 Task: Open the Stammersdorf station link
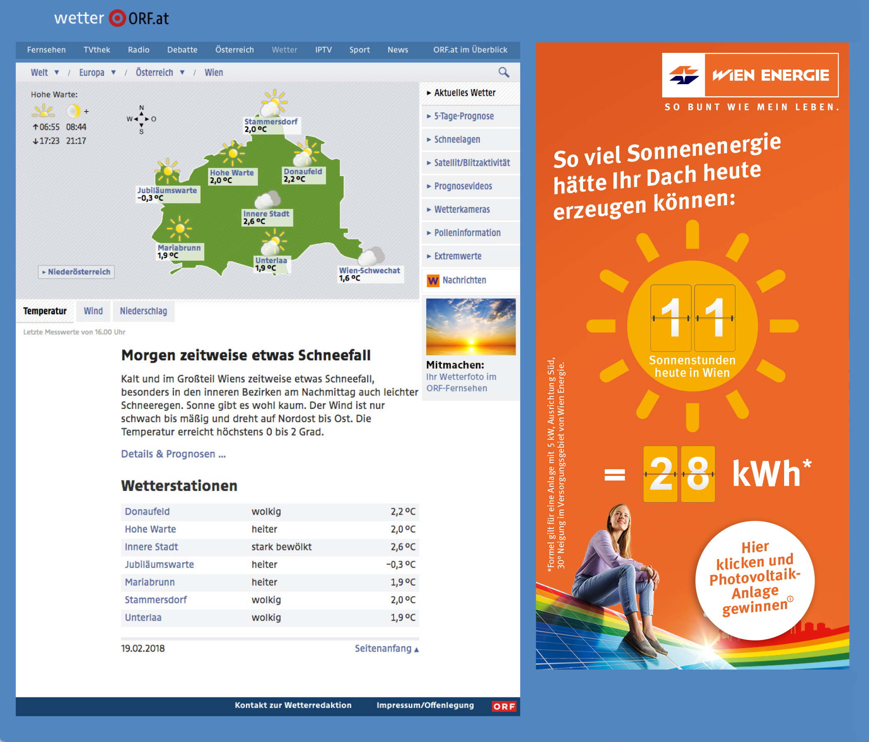tap(156, 600)
